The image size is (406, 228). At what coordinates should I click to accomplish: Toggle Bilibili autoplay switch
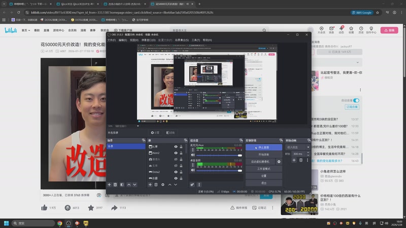356,100
